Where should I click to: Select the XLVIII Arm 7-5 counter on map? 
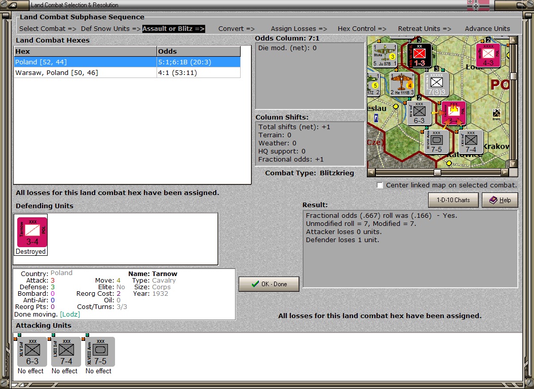(x=437, y=142)
